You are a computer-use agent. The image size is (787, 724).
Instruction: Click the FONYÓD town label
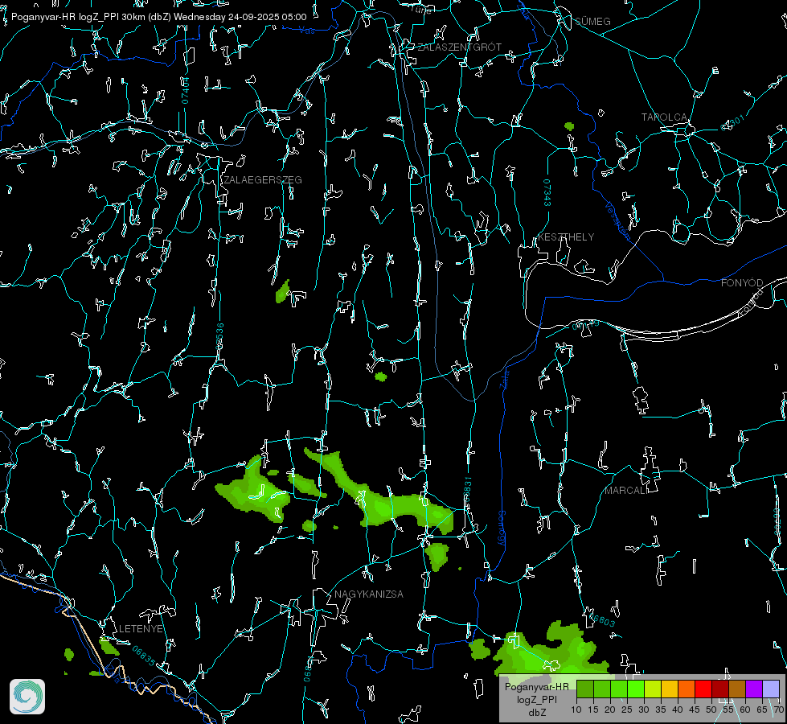(742, 283)
